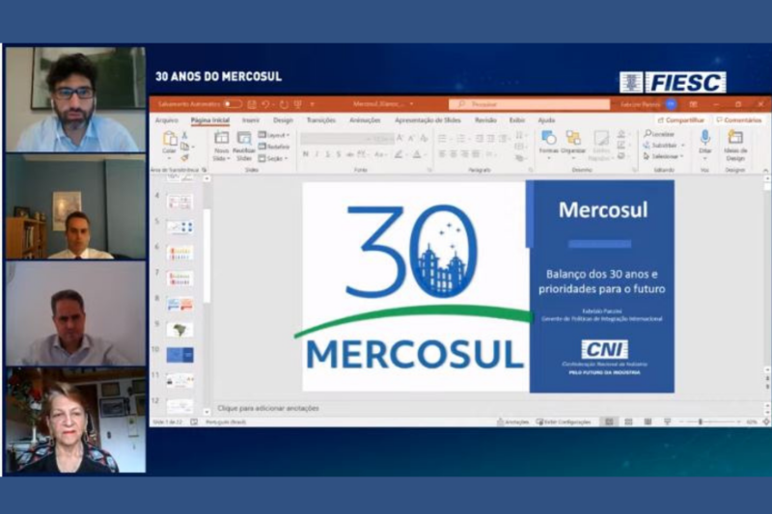This screenshot has width=772, height=514.
Task: Open the Formas shapes gallery
Action: click(x=548, y=142)
